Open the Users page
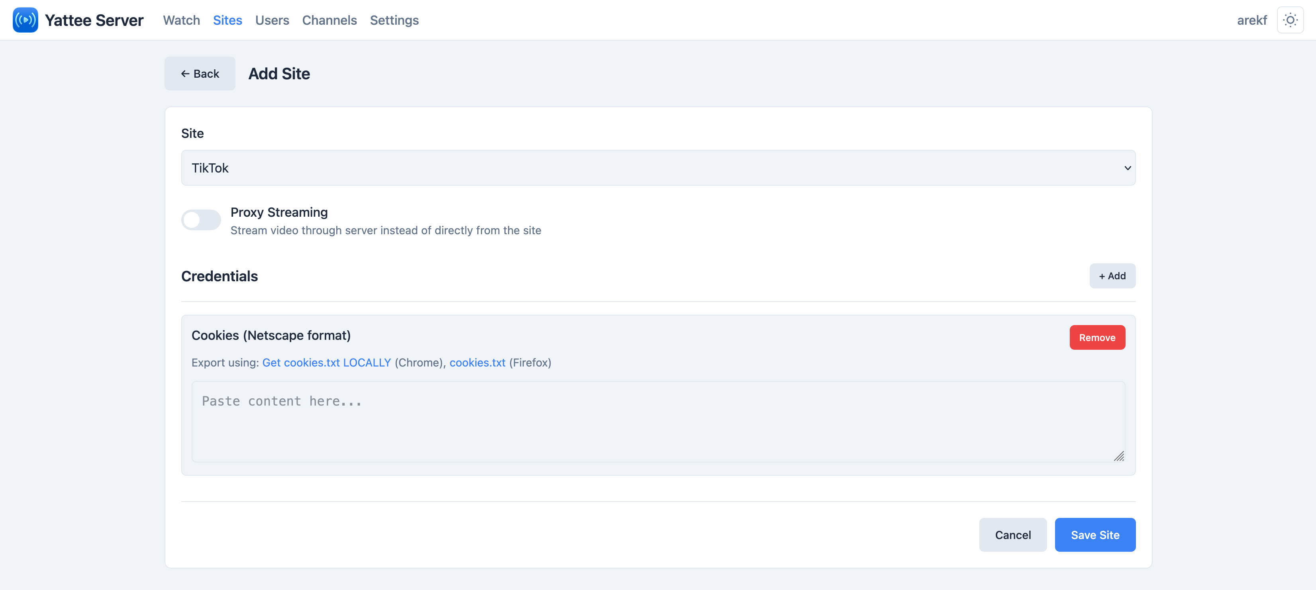1316x590 pixels. (x=272, y=20)
